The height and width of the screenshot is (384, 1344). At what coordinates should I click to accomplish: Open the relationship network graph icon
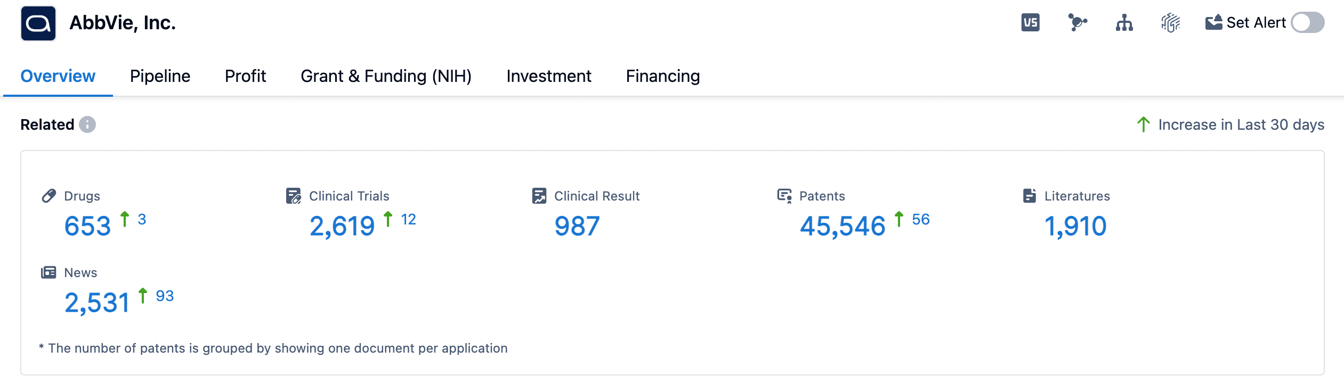tap(1077, 23)
